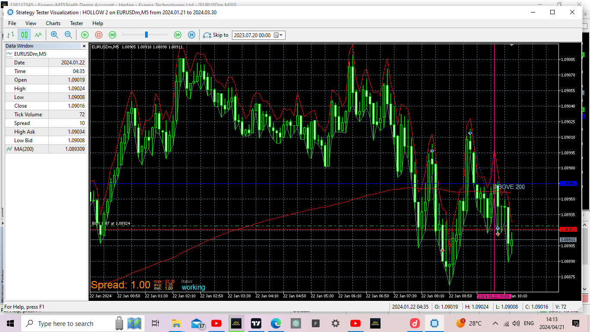The height and width of the screenshot is (332, 590).
Task: Click the Skip to button
Action: pos(216,35)
